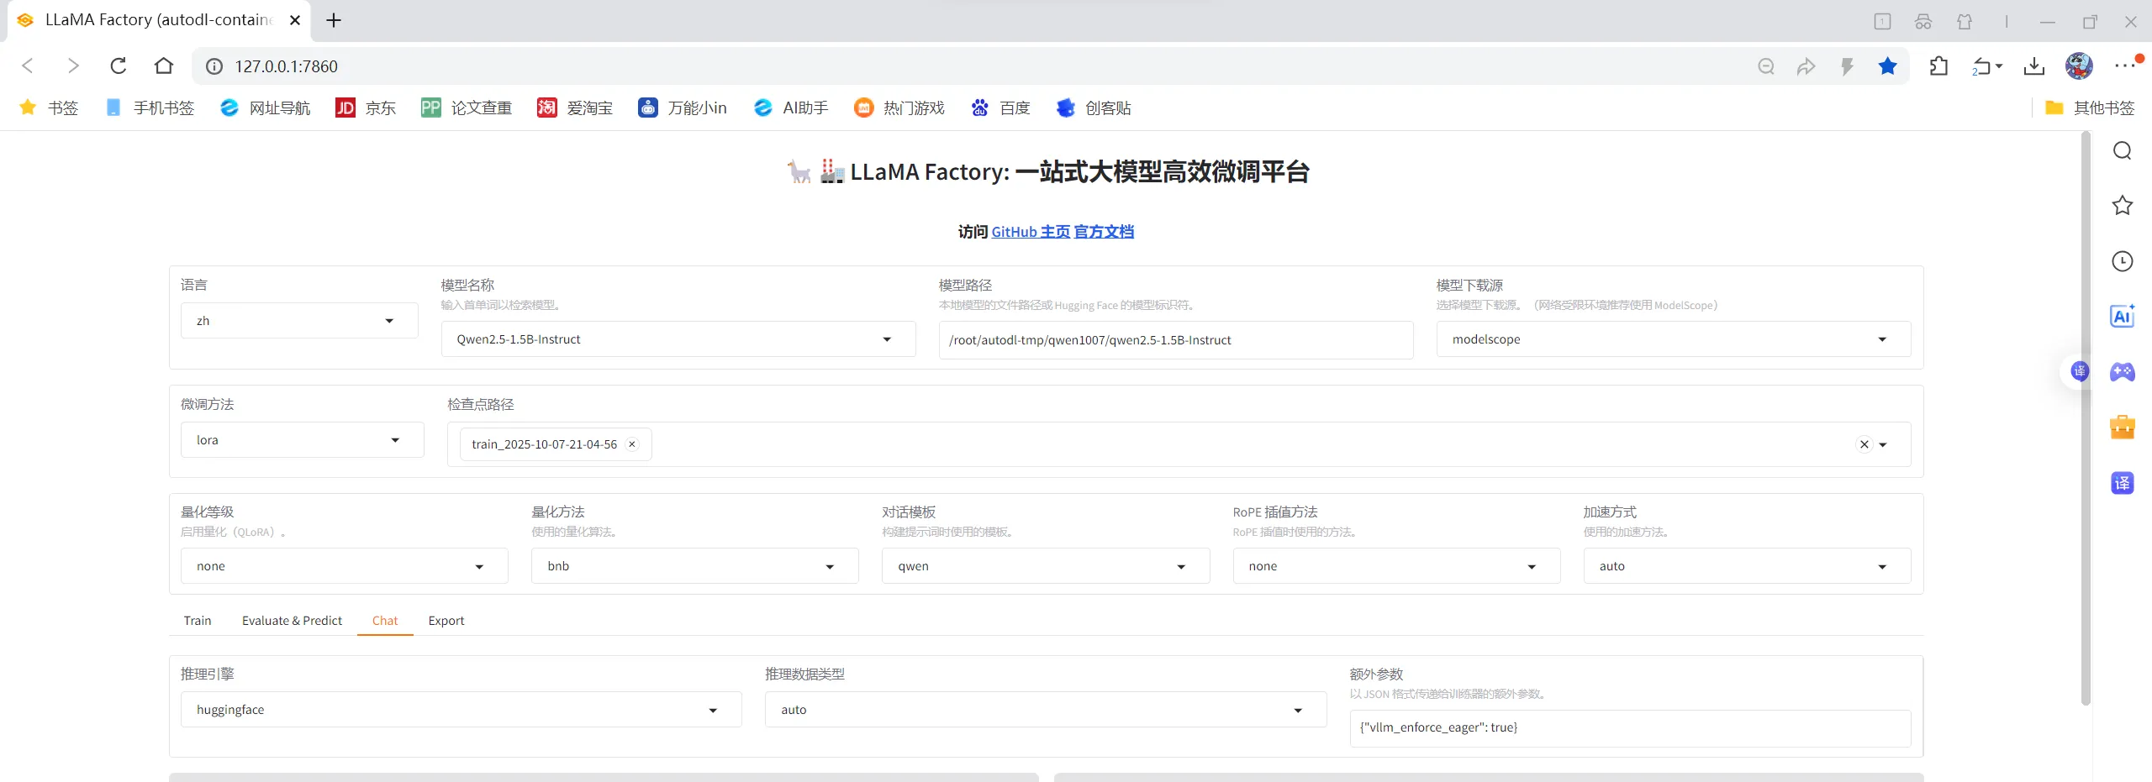This screenshot has width=2152, height=782.
Task: Click the sidebar search magnifier icon
Action: click(x=2123, y=150)
